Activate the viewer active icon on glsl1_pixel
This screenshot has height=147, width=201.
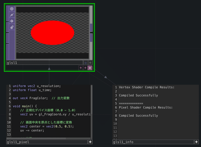pos(90,142)
